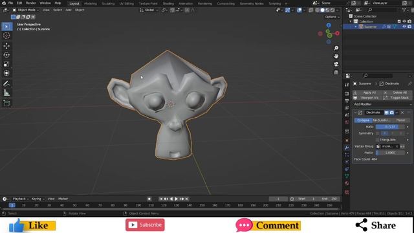
Task: Select solid viewport shading mode
Action: click(322, 10)
